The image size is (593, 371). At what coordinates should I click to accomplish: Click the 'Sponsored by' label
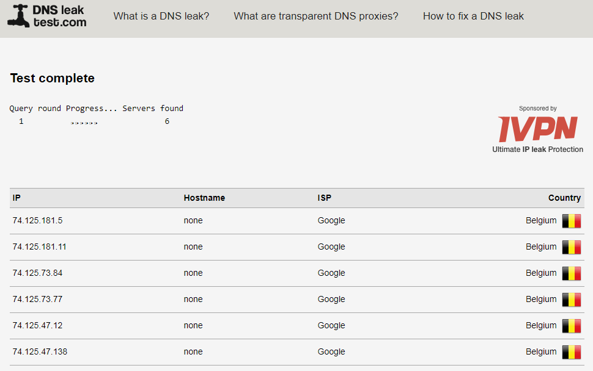point(538,109)
